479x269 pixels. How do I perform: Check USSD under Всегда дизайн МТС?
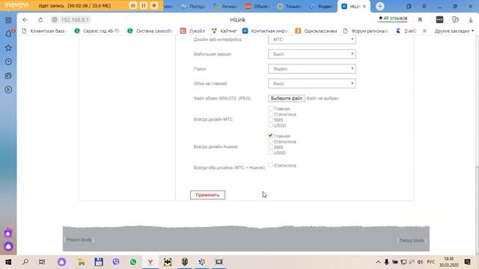pyautogui.click(x=270, y=125)
